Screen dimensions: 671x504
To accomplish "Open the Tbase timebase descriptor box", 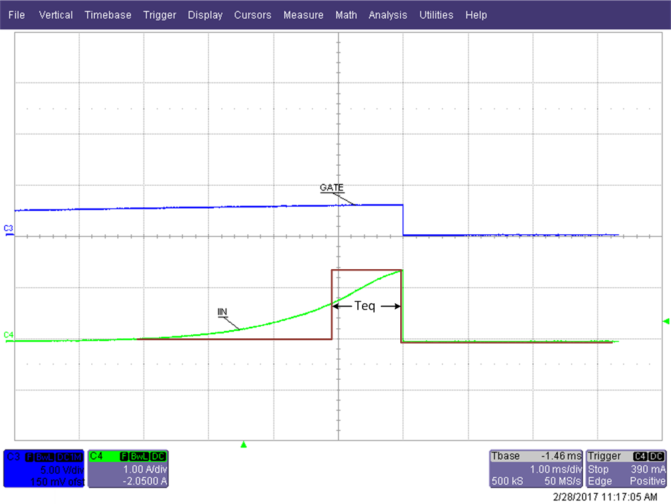I will point(535,468).
